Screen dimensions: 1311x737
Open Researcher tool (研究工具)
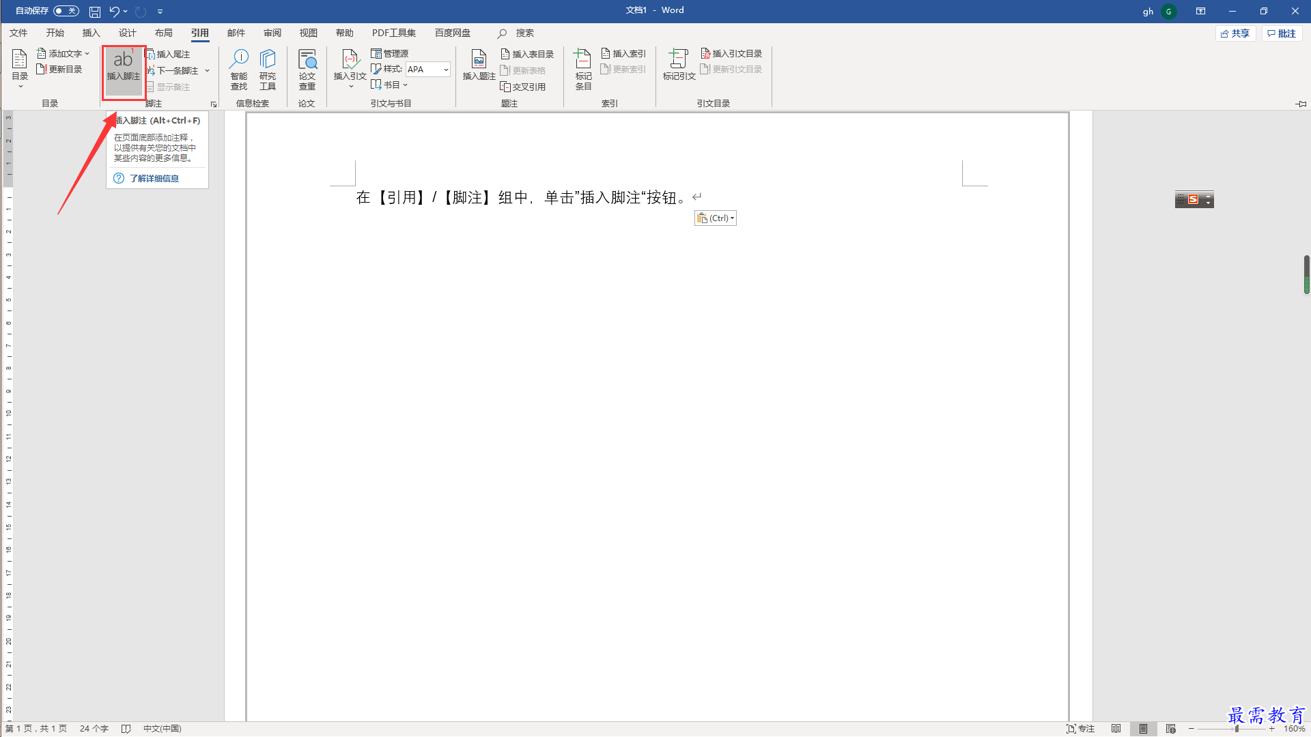point(268,70)
